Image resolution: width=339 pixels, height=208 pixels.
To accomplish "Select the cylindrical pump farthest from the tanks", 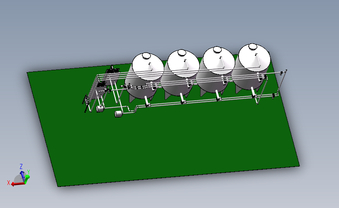I will (x=100, y=109).
